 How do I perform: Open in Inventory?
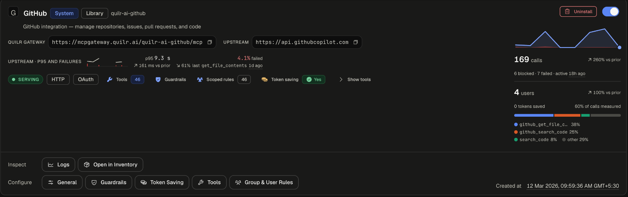(x=111, y=165)
